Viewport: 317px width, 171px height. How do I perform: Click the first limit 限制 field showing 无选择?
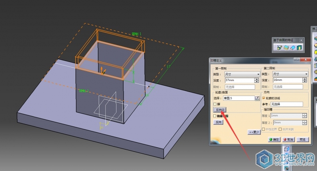(x=240, y=87)
